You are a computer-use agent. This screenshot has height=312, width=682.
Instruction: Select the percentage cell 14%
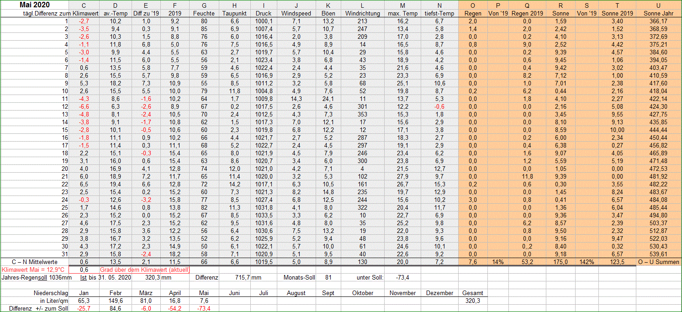[x=498, y=262]
